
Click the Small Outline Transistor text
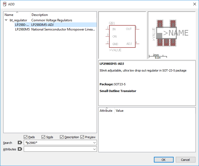click(118, 91)
